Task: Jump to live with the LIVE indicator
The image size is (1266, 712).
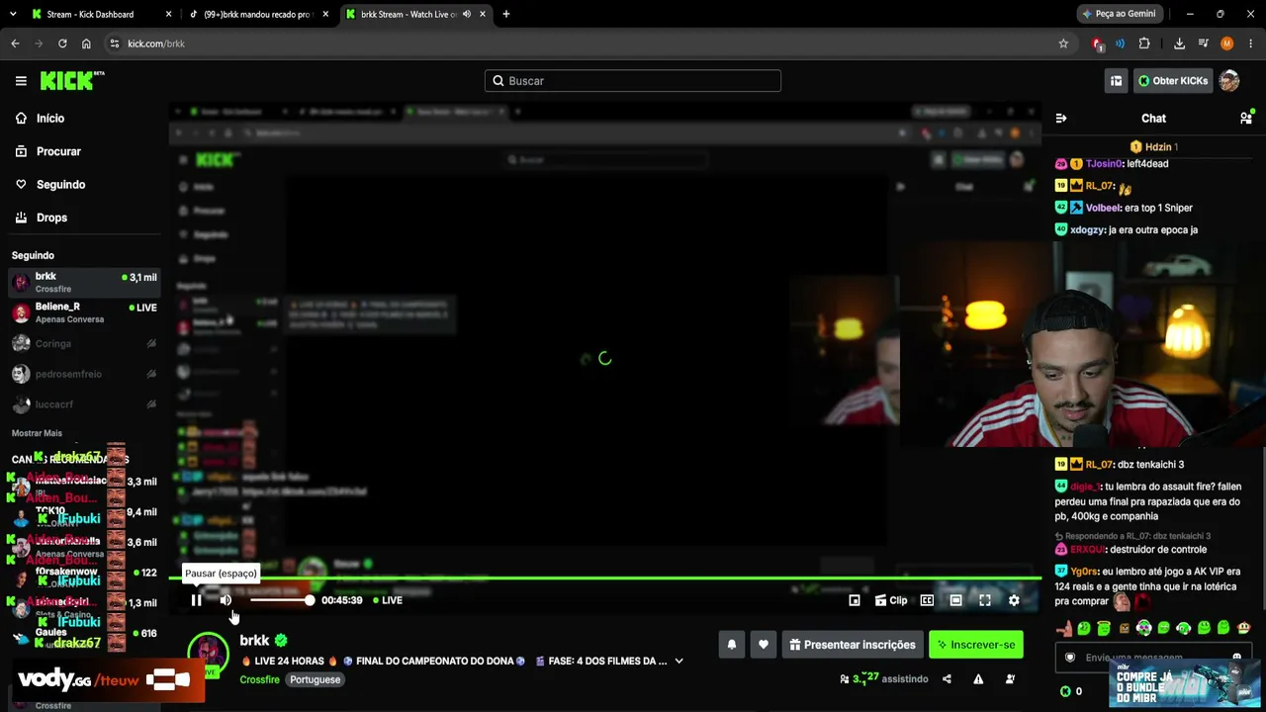Action: [x=388, y=600]
